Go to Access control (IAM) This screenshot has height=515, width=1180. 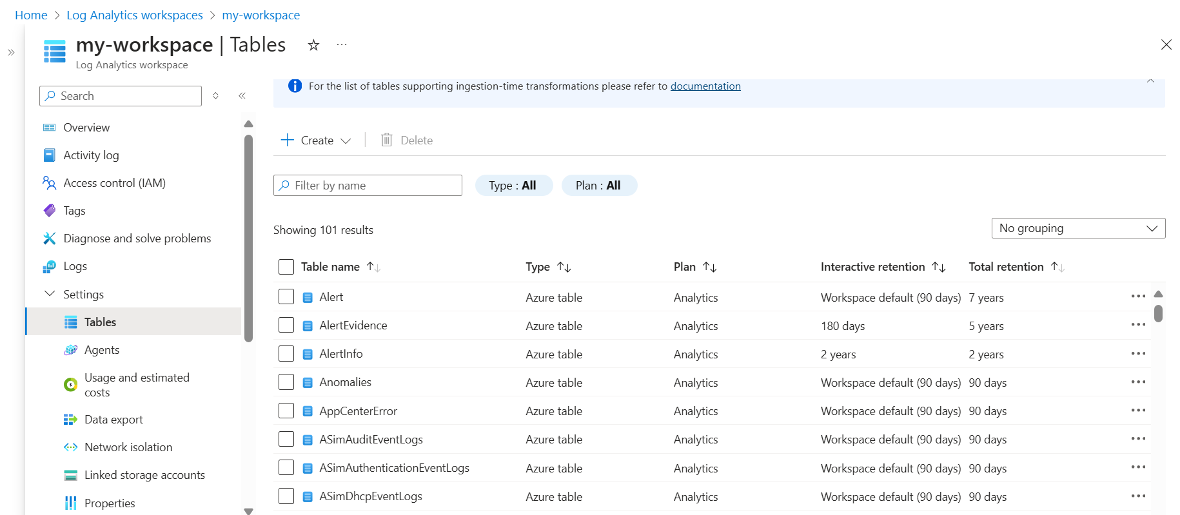click(114, 183)
